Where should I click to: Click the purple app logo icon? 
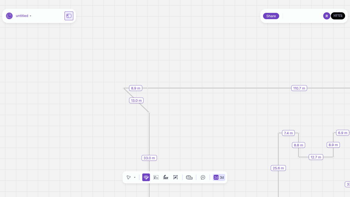pos(9,16)
